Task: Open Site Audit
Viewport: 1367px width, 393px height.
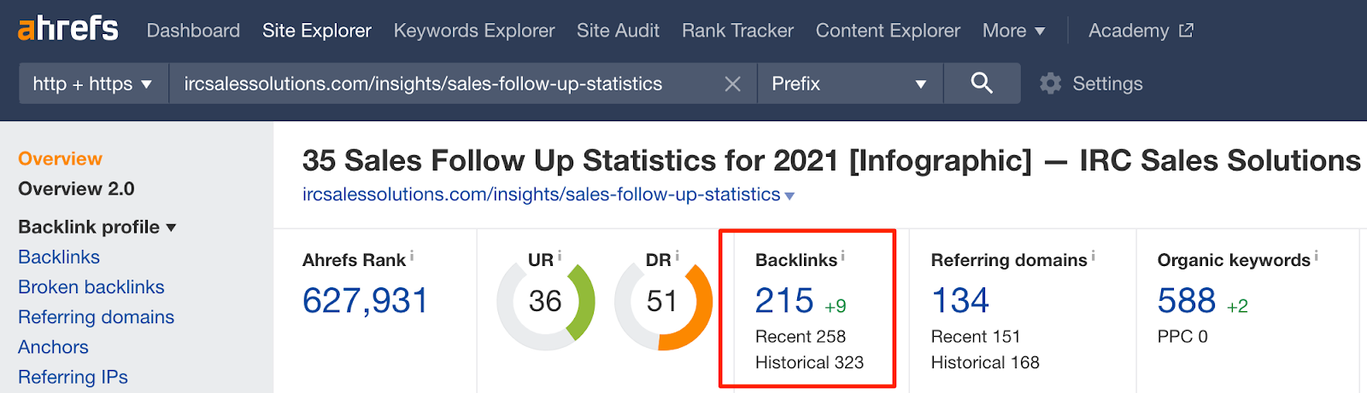Action: [x=618, y=31]
